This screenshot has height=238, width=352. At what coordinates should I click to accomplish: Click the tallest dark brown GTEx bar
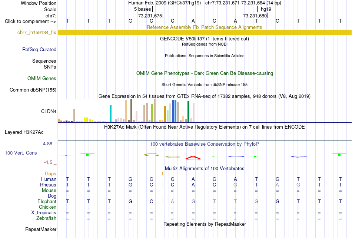coord(131,111)
